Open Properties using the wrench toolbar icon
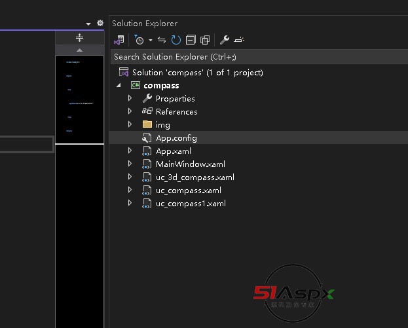This screenshot has height=328, width=408. point(224,40)
